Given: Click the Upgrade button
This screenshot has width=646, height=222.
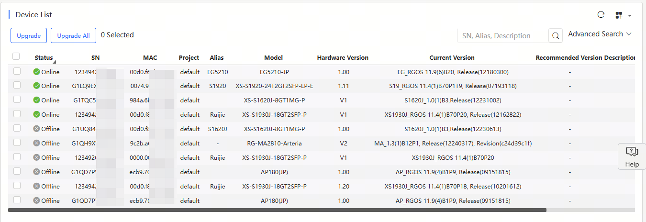Looking at the screenshot, I should click(x=29, y=35).
